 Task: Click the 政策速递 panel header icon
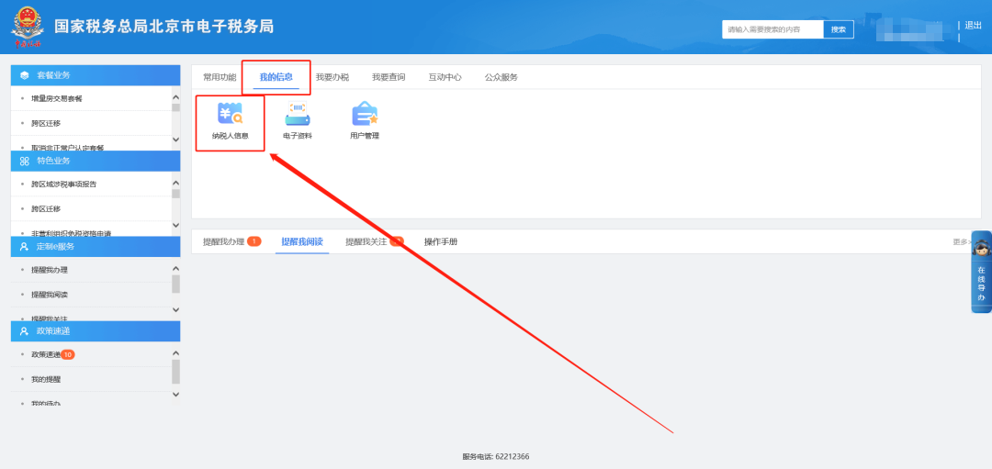[x=24, y=330]
